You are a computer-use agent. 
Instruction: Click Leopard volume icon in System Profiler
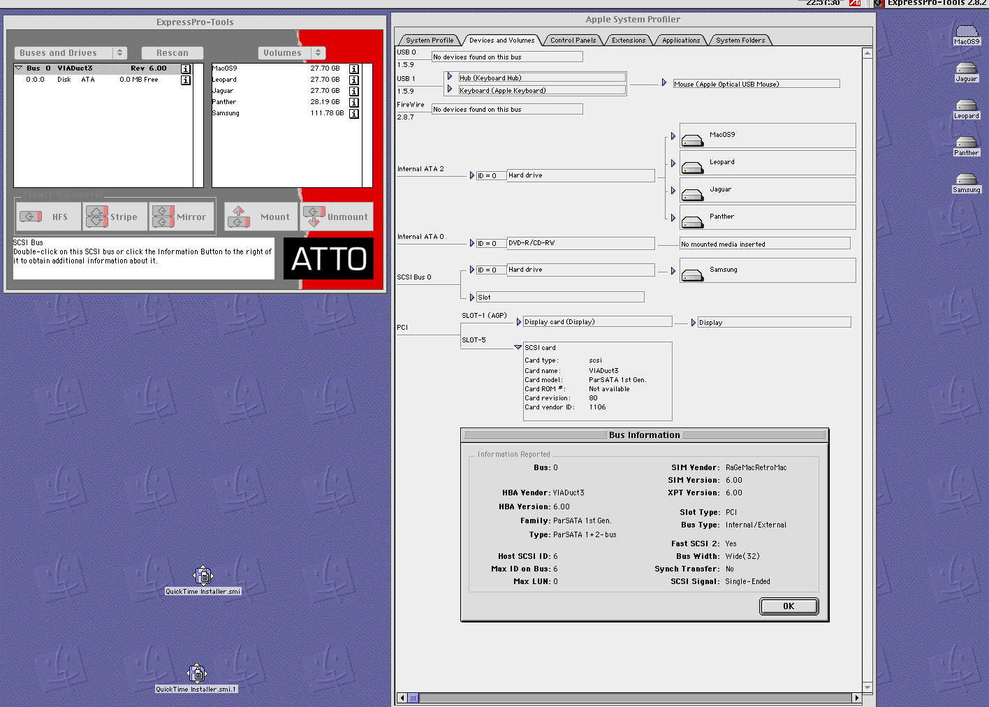pyautogui.click(x=692, y=168)
